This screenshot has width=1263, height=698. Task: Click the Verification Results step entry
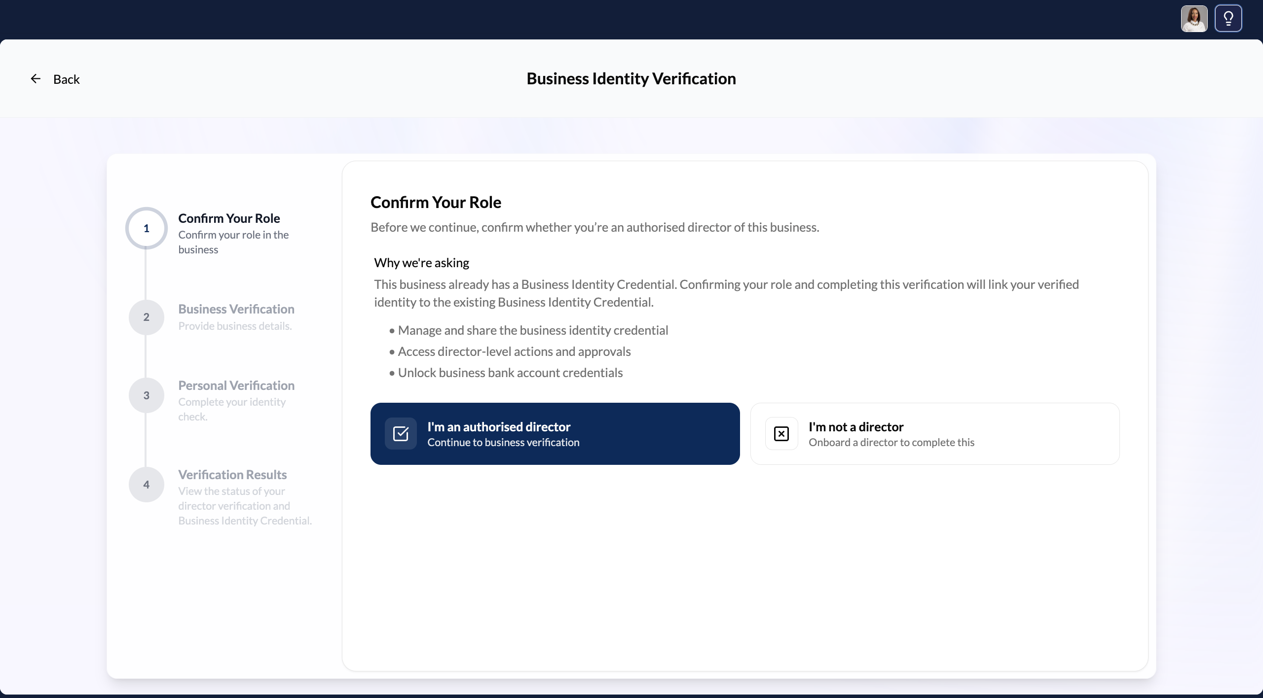(x=232, y=474)
